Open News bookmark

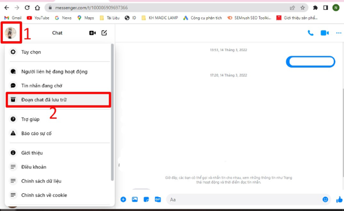[63, 18]
